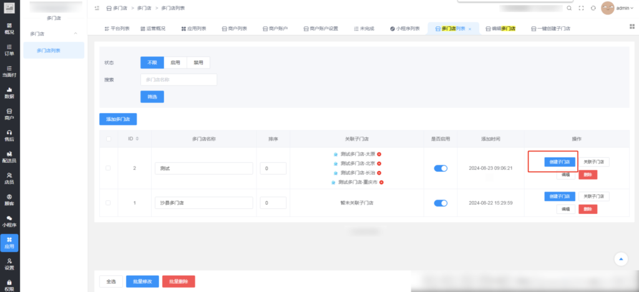Toggle the enable switch for 测试 row

point(441,168)
